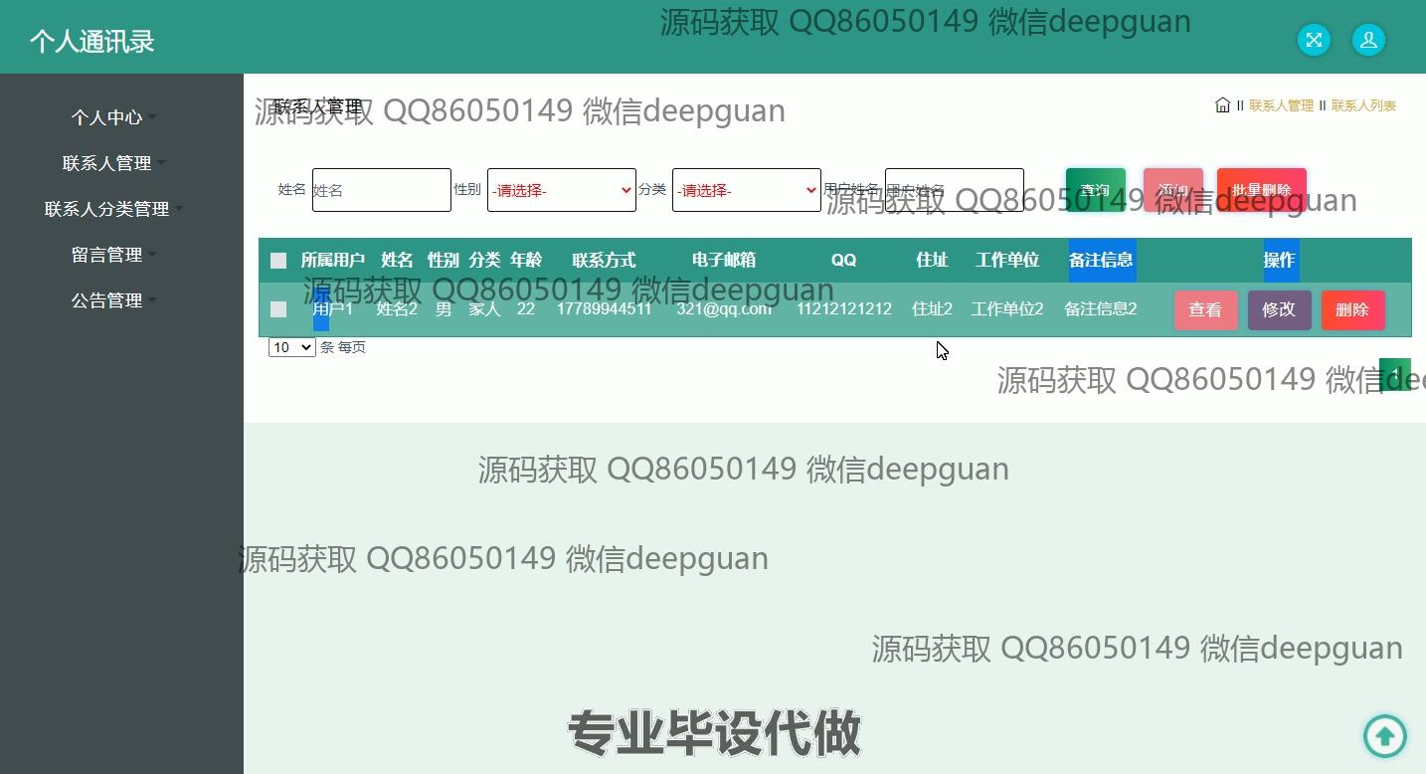The width and height of the screenshot is (1426, 774).
Task: Click the 姓名 search input field
Action: click(381, 190)
